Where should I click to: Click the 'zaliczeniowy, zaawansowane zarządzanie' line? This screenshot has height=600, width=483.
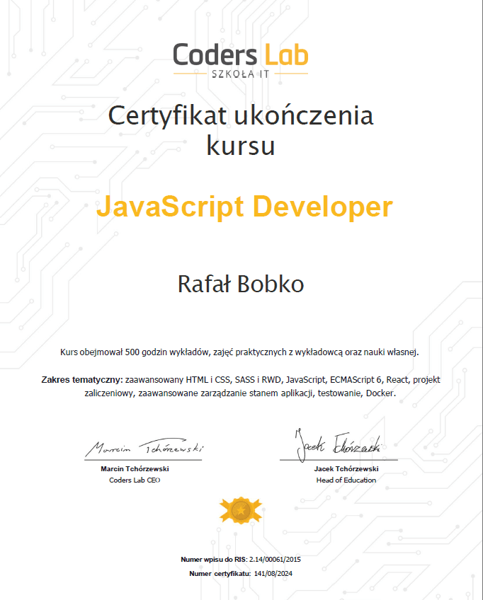240,393
